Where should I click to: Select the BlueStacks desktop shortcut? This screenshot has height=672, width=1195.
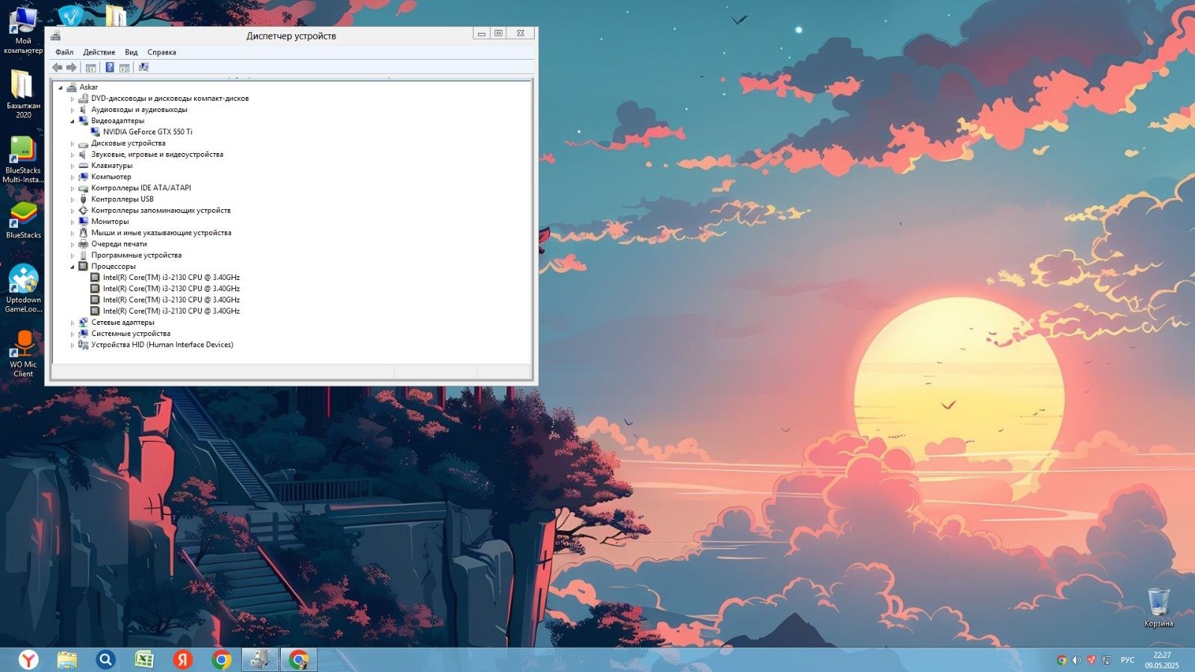[23, 220]
